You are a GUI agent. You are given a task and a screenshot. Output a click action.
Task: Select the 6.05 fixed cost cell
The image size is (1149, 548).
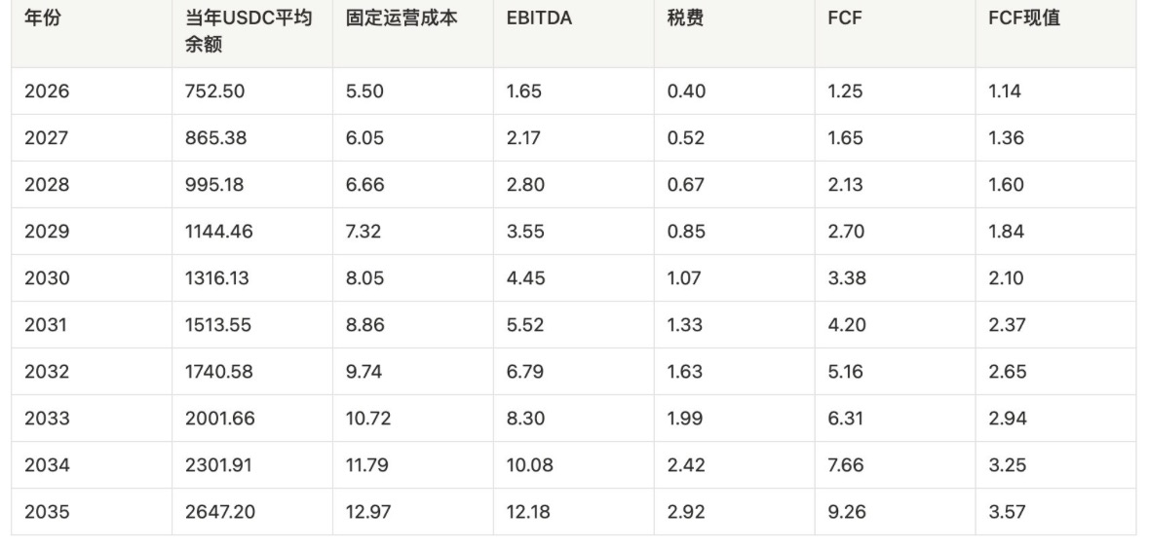click(364, 138)
